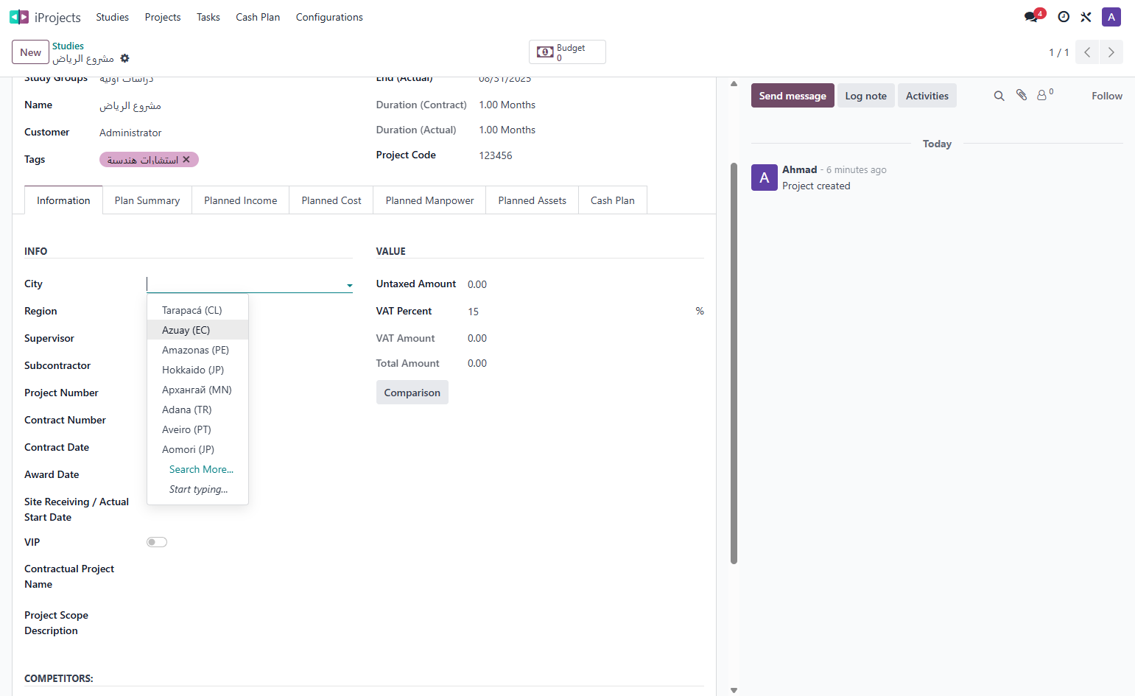Click the City dropdown arrow

click(350, 285)
